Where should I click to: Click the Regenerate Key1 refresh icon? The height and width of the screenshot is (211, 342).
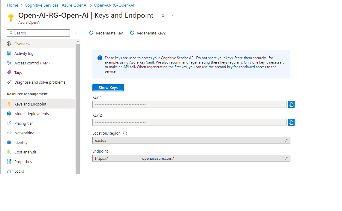coord(91,33)
